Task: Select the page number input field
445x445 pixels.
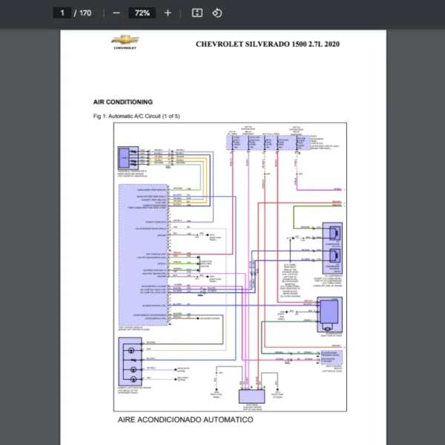Action: coord(62,13)
